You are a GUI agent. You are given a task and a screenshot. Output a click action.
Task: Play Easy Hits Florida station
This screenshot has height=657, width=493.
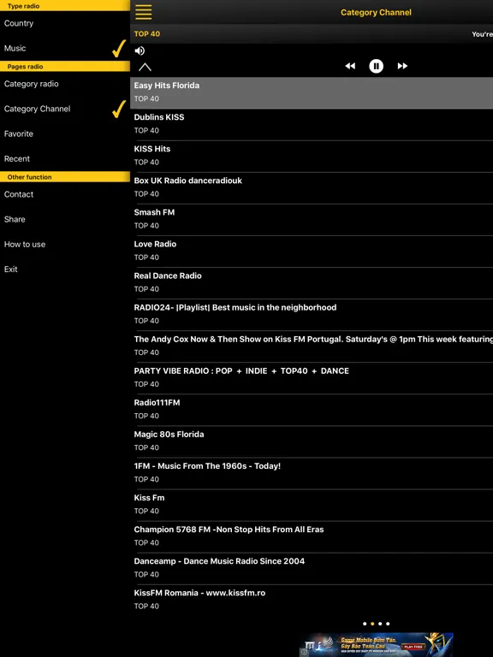(312, 92)
